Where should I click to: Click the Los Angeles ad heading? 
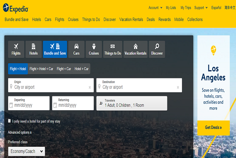click(213, 73)
